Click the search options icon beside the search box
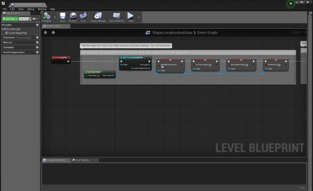The height and width of the screenshot is (191, 313). pos(30,19)
